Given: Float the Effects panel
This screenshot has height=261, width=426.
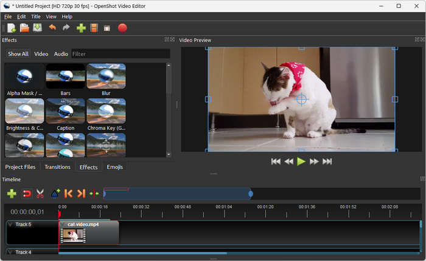Looking at the screenshot, I should 167,39.
